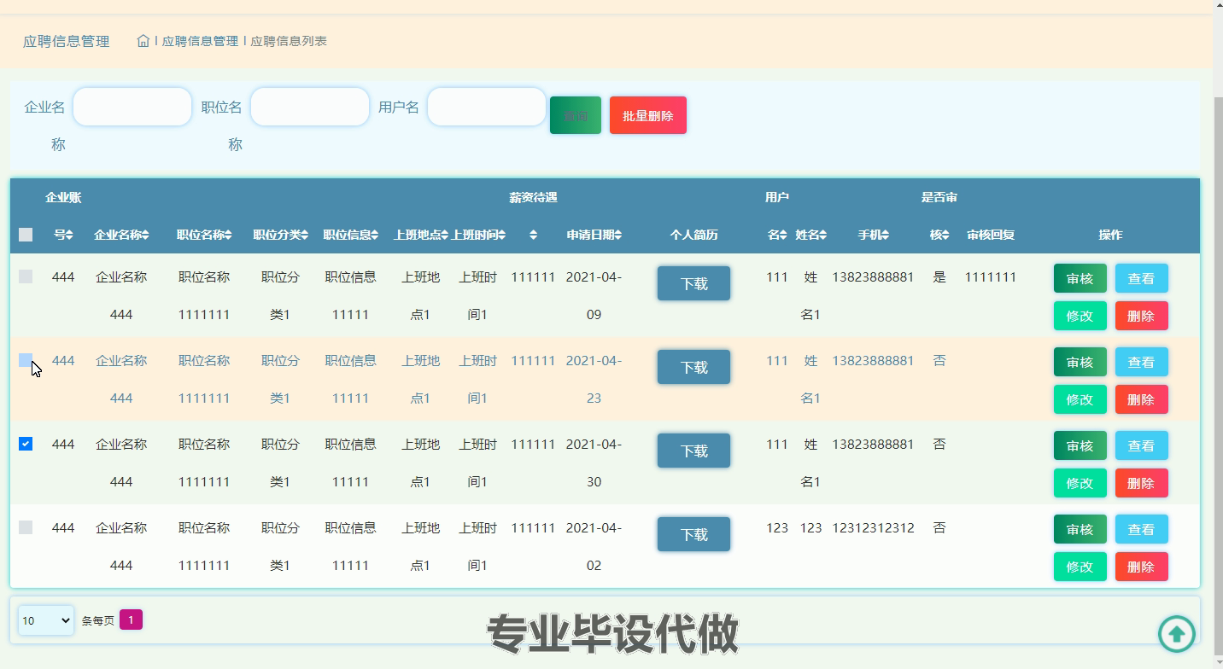The image size is (1223, 669).
Task: Click 修改 in the 2021-04-30 row
Action: pos(1080,483)
